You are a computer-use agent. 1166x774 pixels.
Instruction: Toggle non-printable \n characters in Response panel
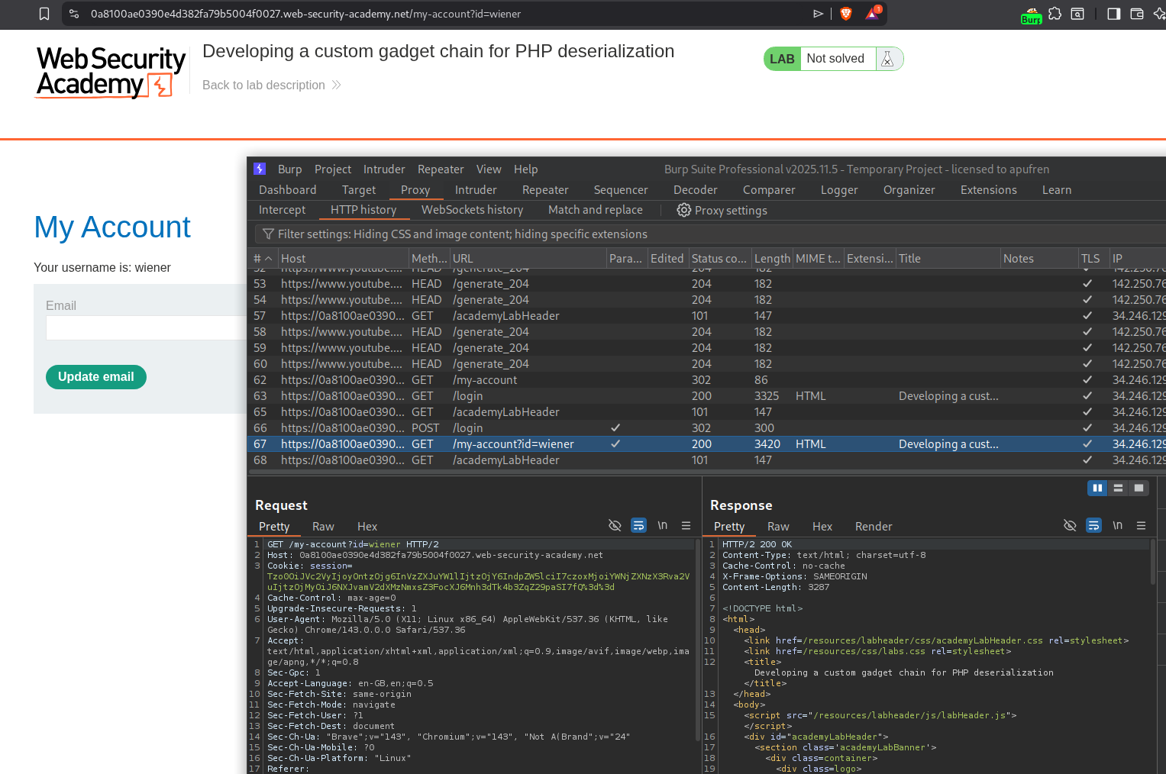[1117, 525]
